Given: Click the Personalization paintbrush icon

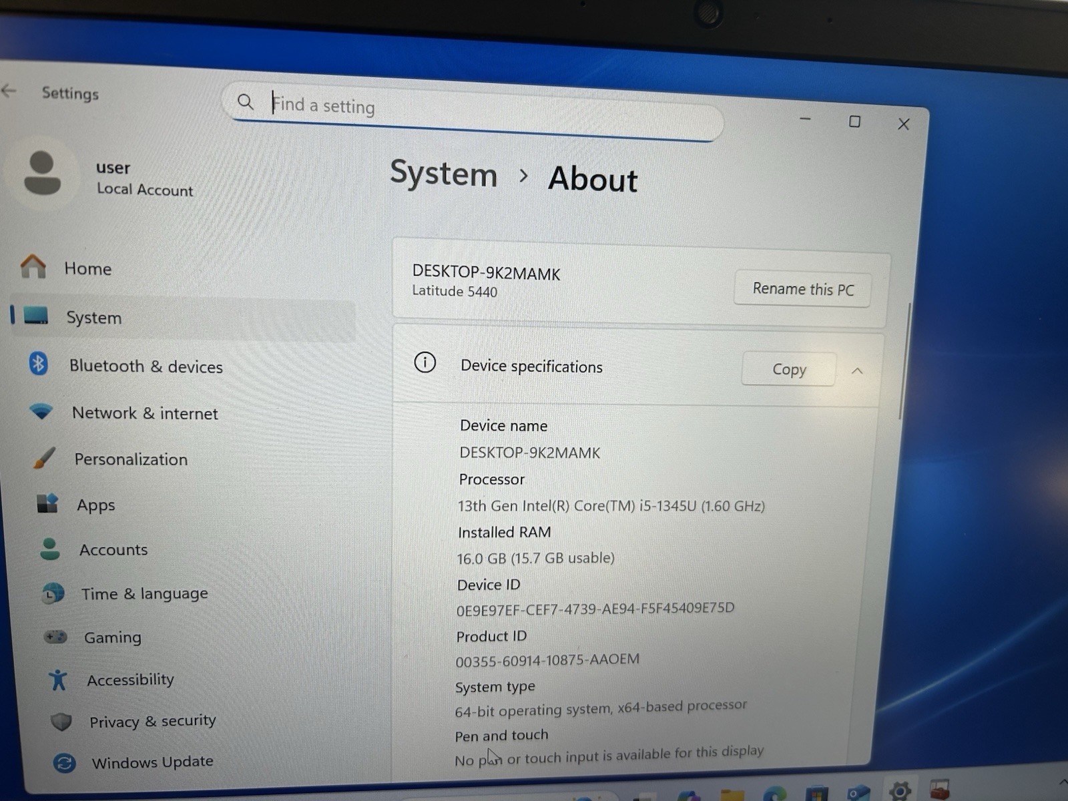Looking at the screenshot, I should click(x=44, y=458).
